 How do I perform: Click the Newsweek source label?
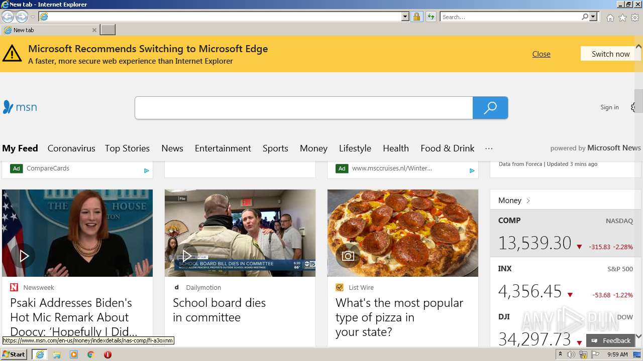(39, 287)
